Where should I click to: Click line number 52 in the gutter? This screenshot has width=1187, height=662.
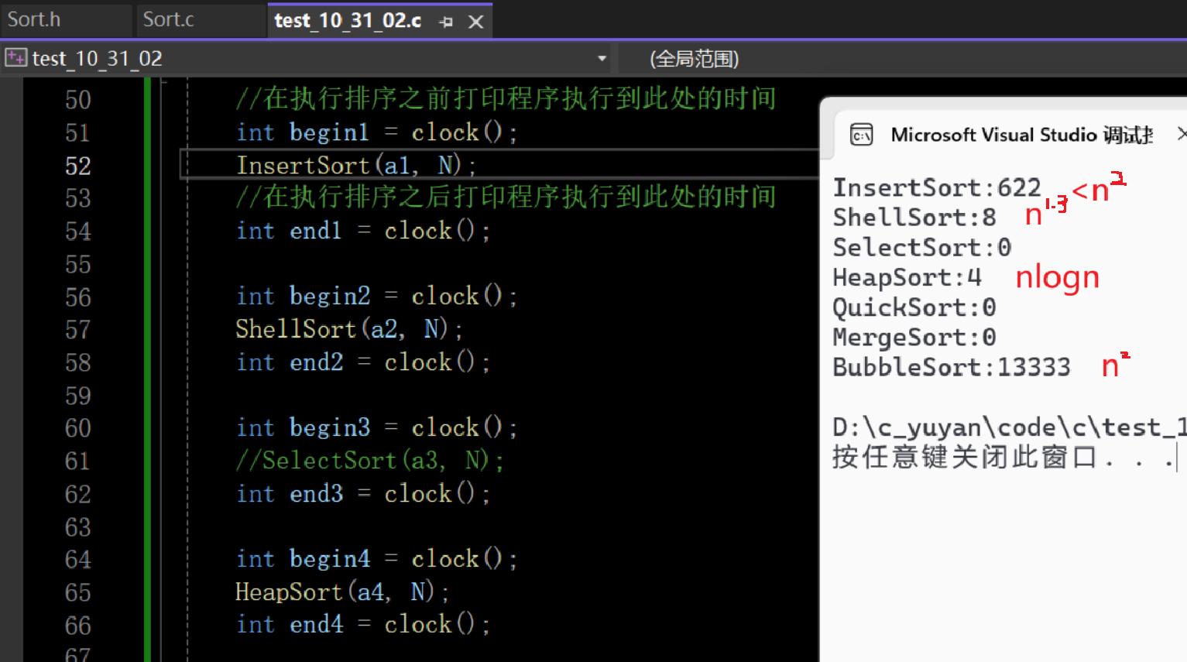[78, 166]
